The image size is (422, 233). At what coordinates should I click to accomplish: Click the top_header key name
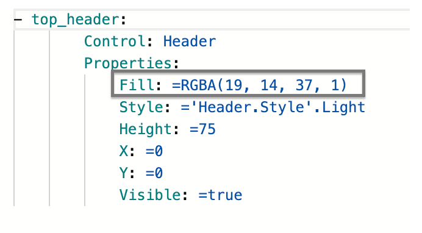(x=76, y=20)
